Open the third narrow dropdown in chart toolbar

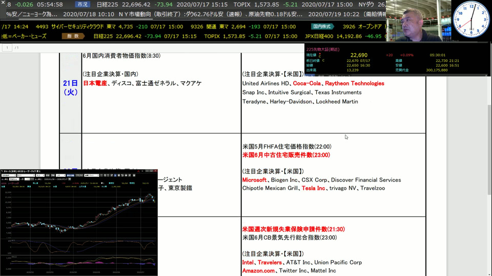pos(40,175)
